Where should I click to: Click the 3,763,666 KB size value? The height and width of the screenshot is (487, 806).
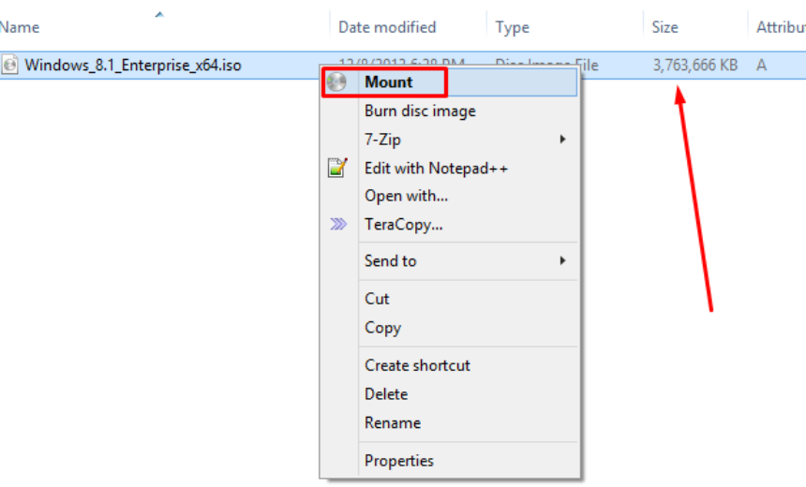coord(695,66)
